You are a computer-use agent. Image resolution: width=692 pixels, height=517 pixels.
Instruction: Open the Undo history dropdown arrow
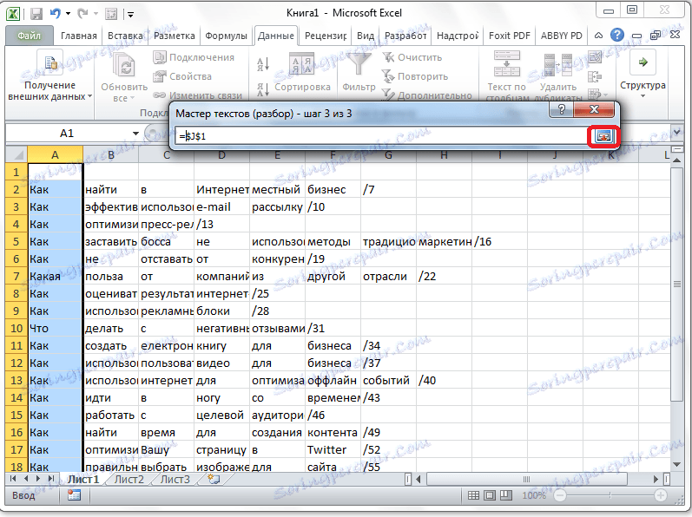click(68, 14)
